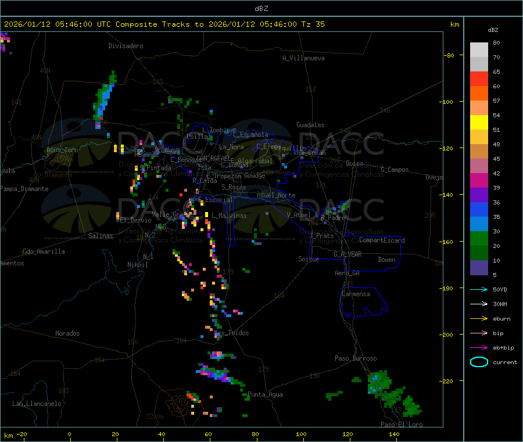This screenshot has width=523, height=442.
Task: Click the 'El_Desvio' map label
Action: (x=135, y=220)
